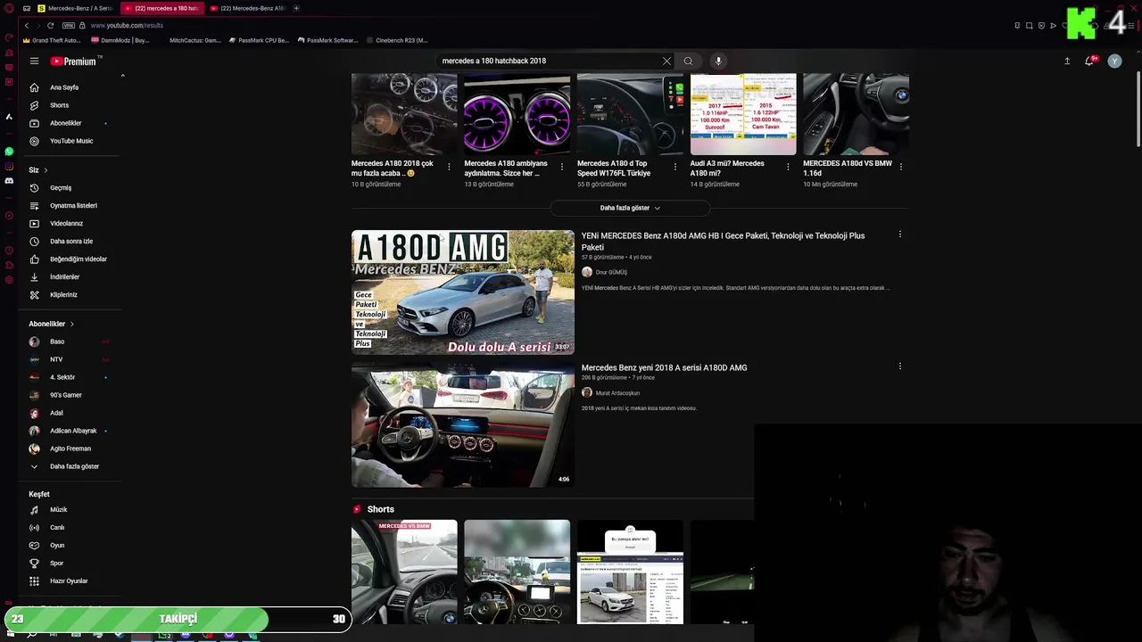Click the magnifier search button
The width and height of the screenshot is (1142, 642).
click(x=688, y=61)
